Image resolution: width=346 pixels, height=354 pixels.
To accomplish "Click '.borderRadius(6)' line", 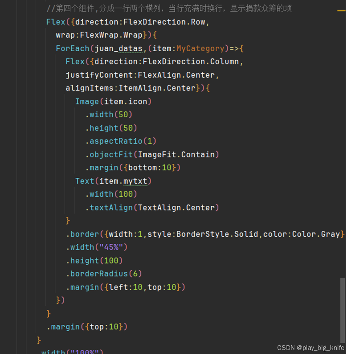I will click(104, 274).
